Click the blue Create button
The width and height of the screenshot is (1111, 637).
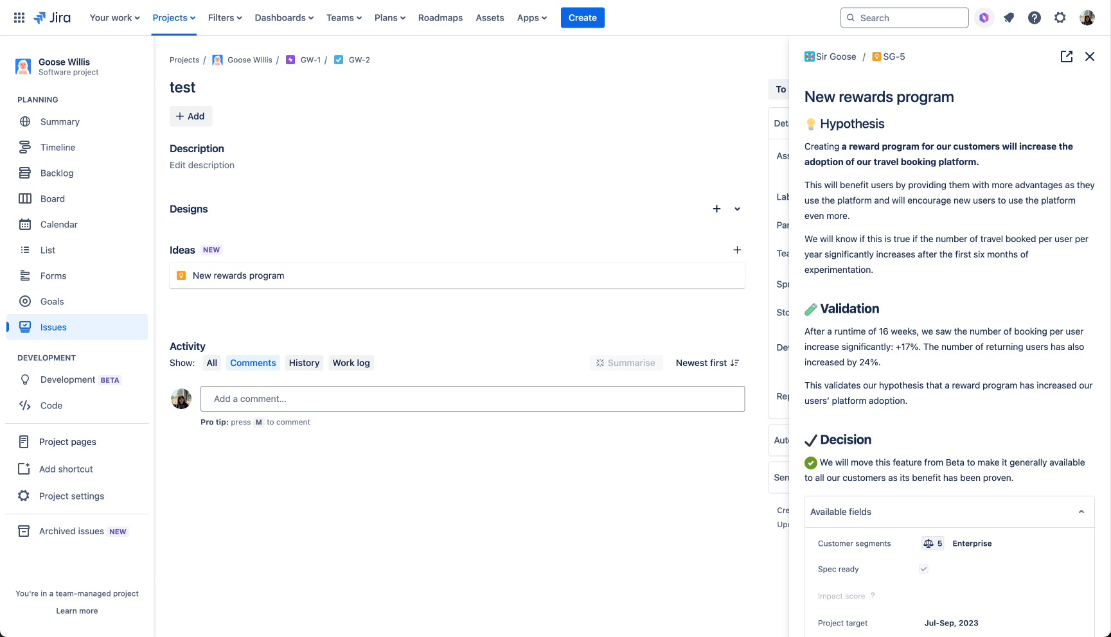(x=582, y=17)
